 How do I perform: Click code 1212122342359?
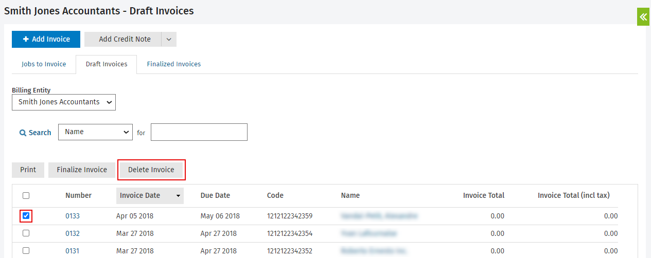pyautogui.click(x=290, y=216)
